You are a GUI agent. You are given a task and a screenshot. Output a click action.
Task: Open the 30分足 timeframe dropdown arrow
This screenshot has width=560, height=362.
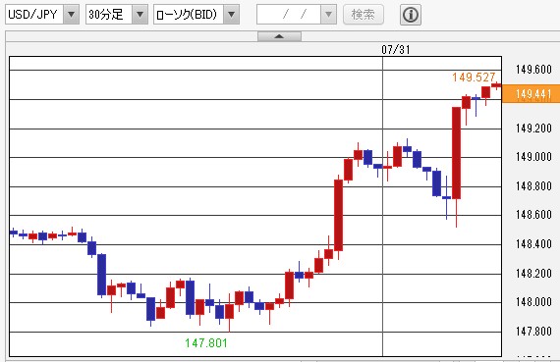pyautogui.click(x=140, y=15)
